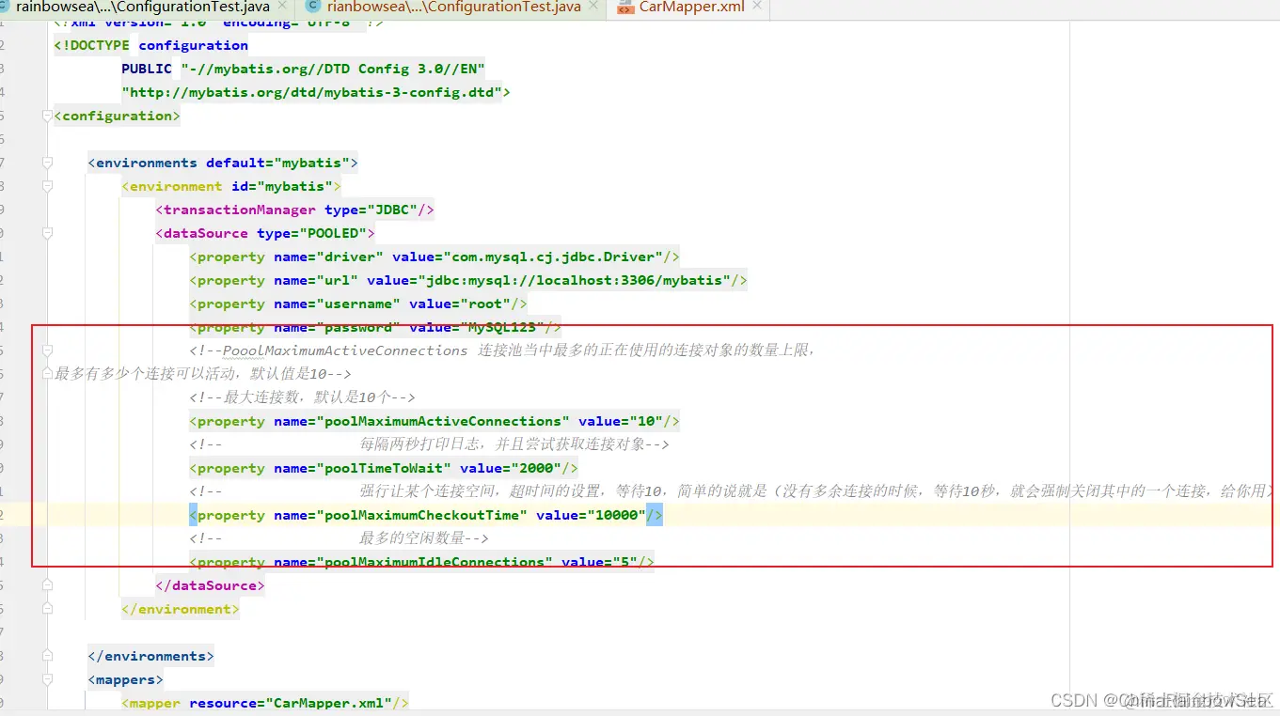Click the <configuration> opening tag
This screenshot has height=716, width=1280.
coord(117,116)
